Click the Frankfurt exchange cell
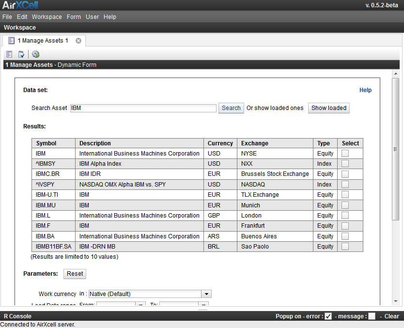The width and height of the screenshot is (404, 328). (x=275, y=226)
